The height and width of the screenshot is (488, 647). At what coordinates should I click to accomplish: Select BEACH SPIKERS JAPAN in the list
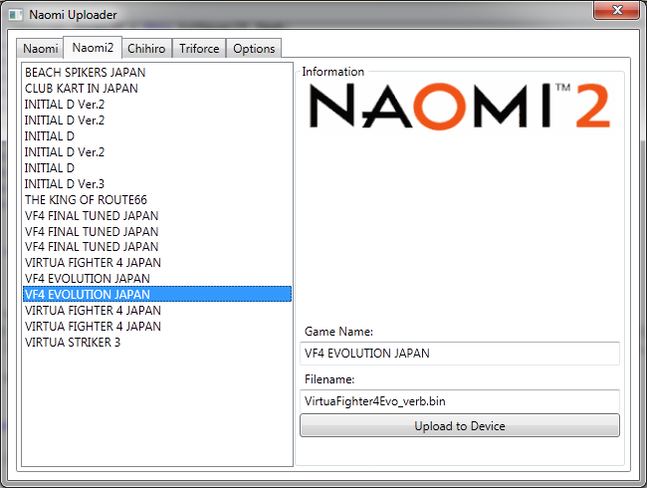(157, 73)
